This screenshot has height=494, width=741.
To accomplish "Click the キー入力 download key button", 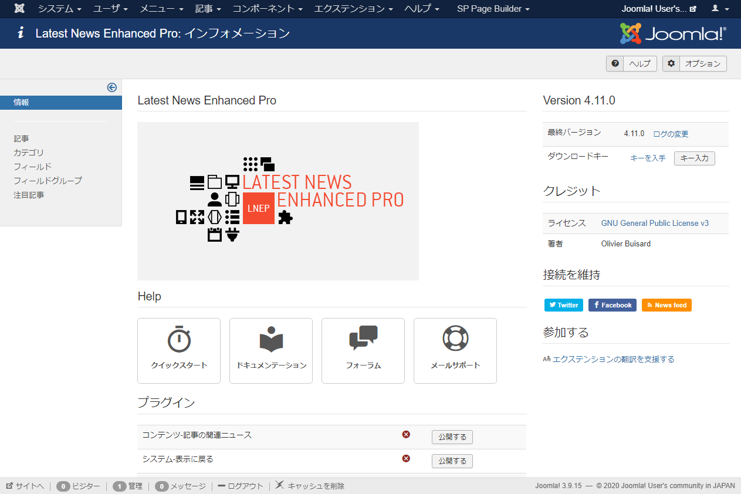I will click(x=694, y=158).
